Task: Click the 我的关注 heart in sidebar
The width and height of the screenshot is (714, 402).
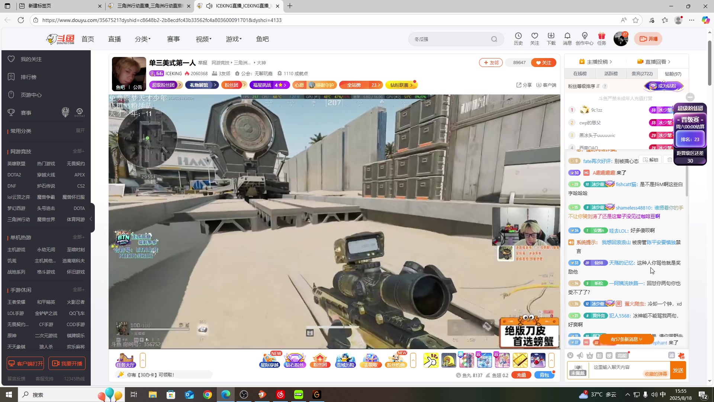Action: click(11, 59)
